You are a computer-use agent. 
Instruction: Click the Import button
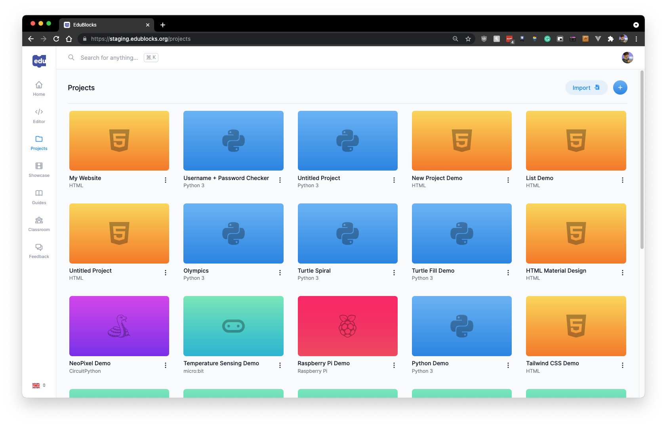586,87
